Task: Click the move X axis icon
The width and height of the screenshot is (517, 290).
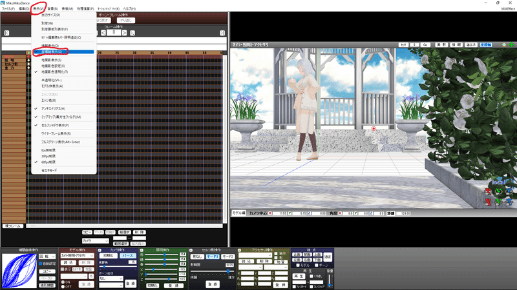Action: coord(488,202)
